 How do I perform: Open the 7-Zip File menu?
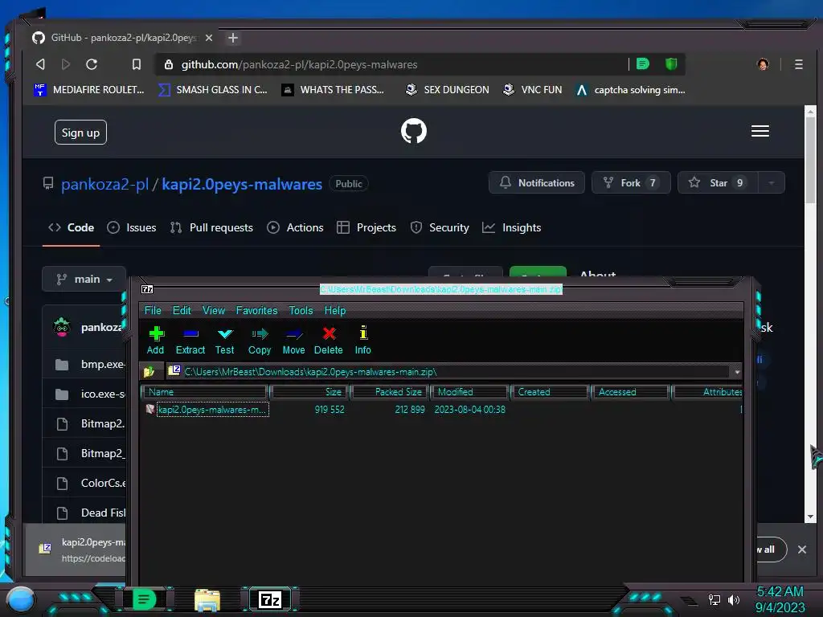pyautogui.click(x=153, y=310)
